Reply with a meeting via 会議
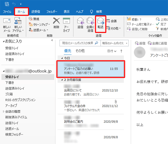 click(x=112, y=21)
